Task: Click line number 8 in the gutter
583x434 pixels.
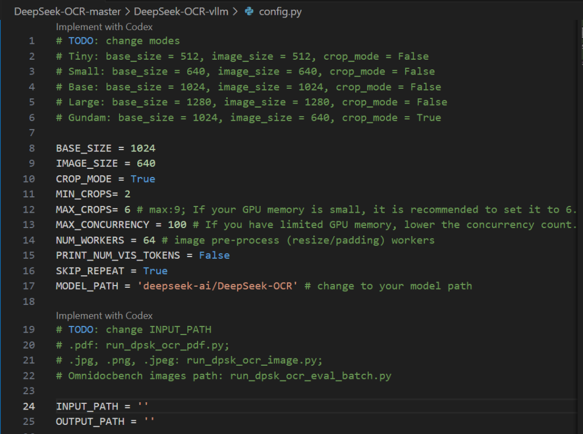Action: pos(31,148)
